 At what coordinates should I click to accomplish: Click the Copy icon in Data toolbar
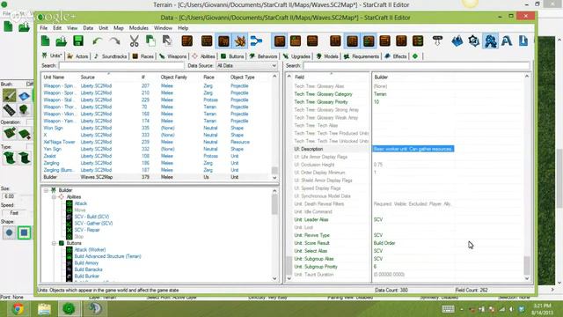tap(150, 41)
